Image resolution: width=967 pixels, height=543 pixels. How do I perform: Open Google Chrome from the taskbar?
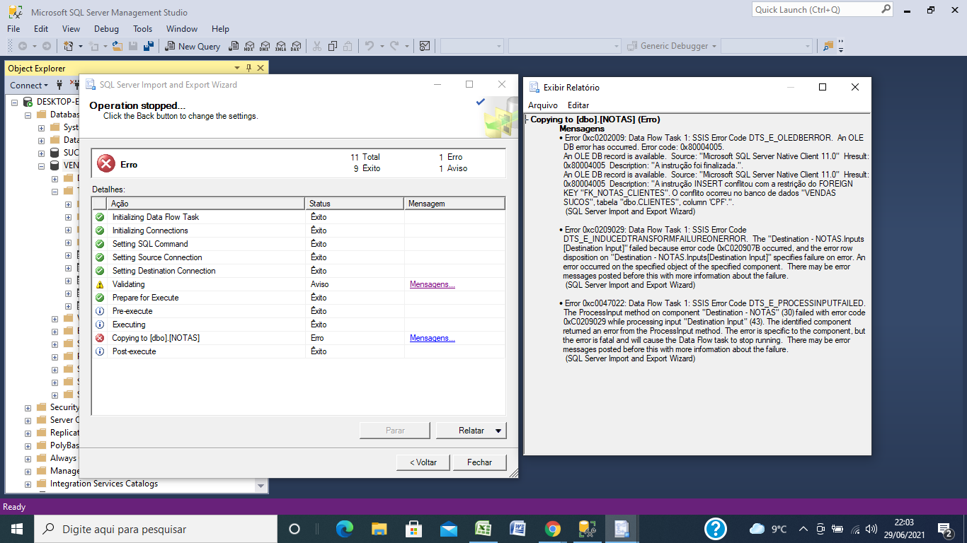coord(553,529)
